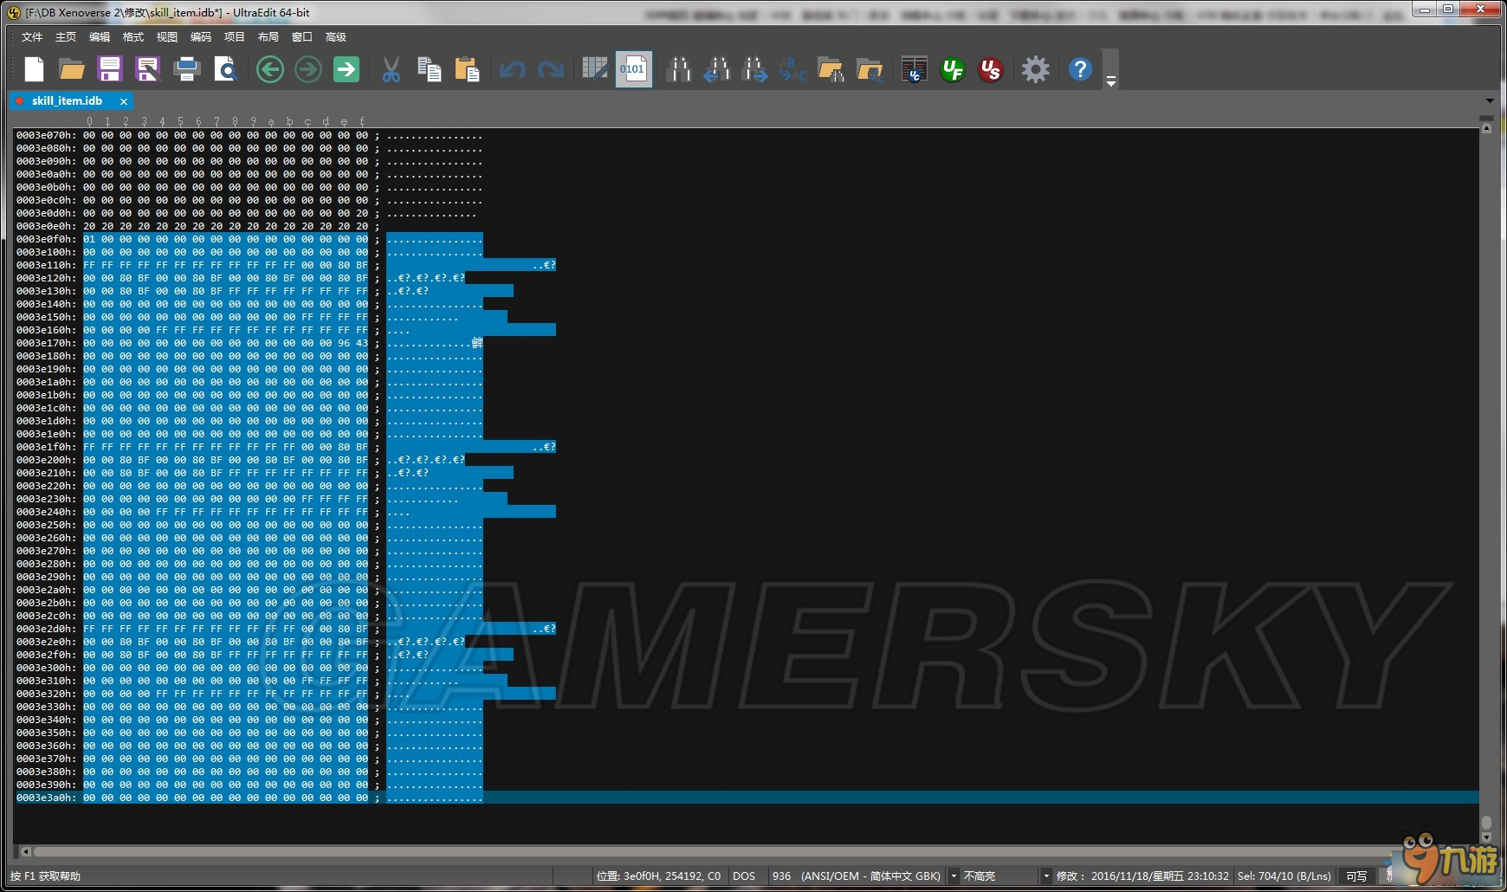Click horizontal scrollbar left arrow

pos(25,852)
